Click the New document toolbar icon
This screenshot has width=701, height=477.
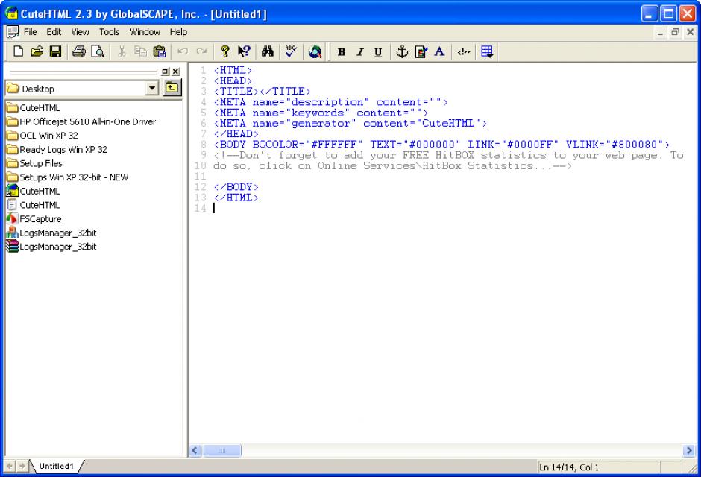point(19,52)
